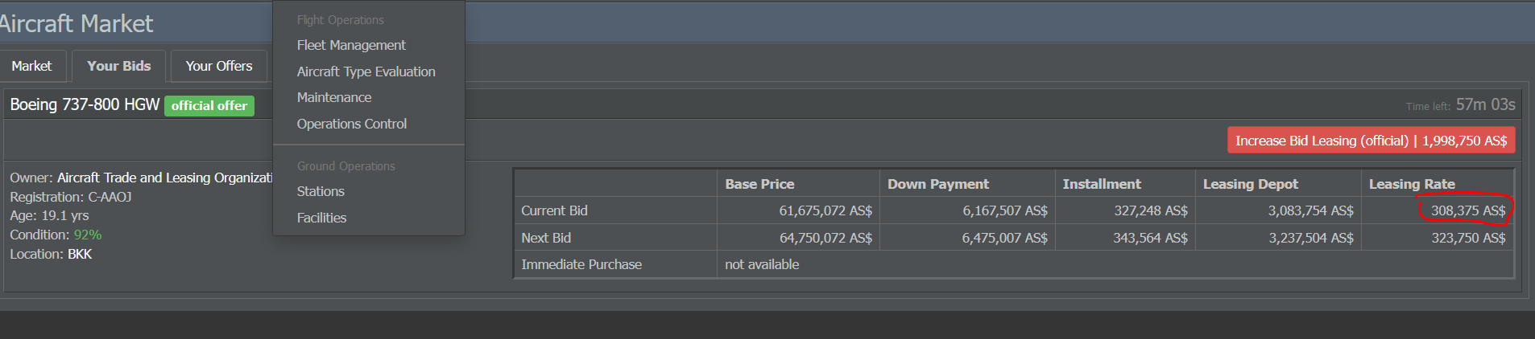This screenshot has height=339, width=1535.
Task: Switch to the Your Bids tab
Action: (119, 66)
